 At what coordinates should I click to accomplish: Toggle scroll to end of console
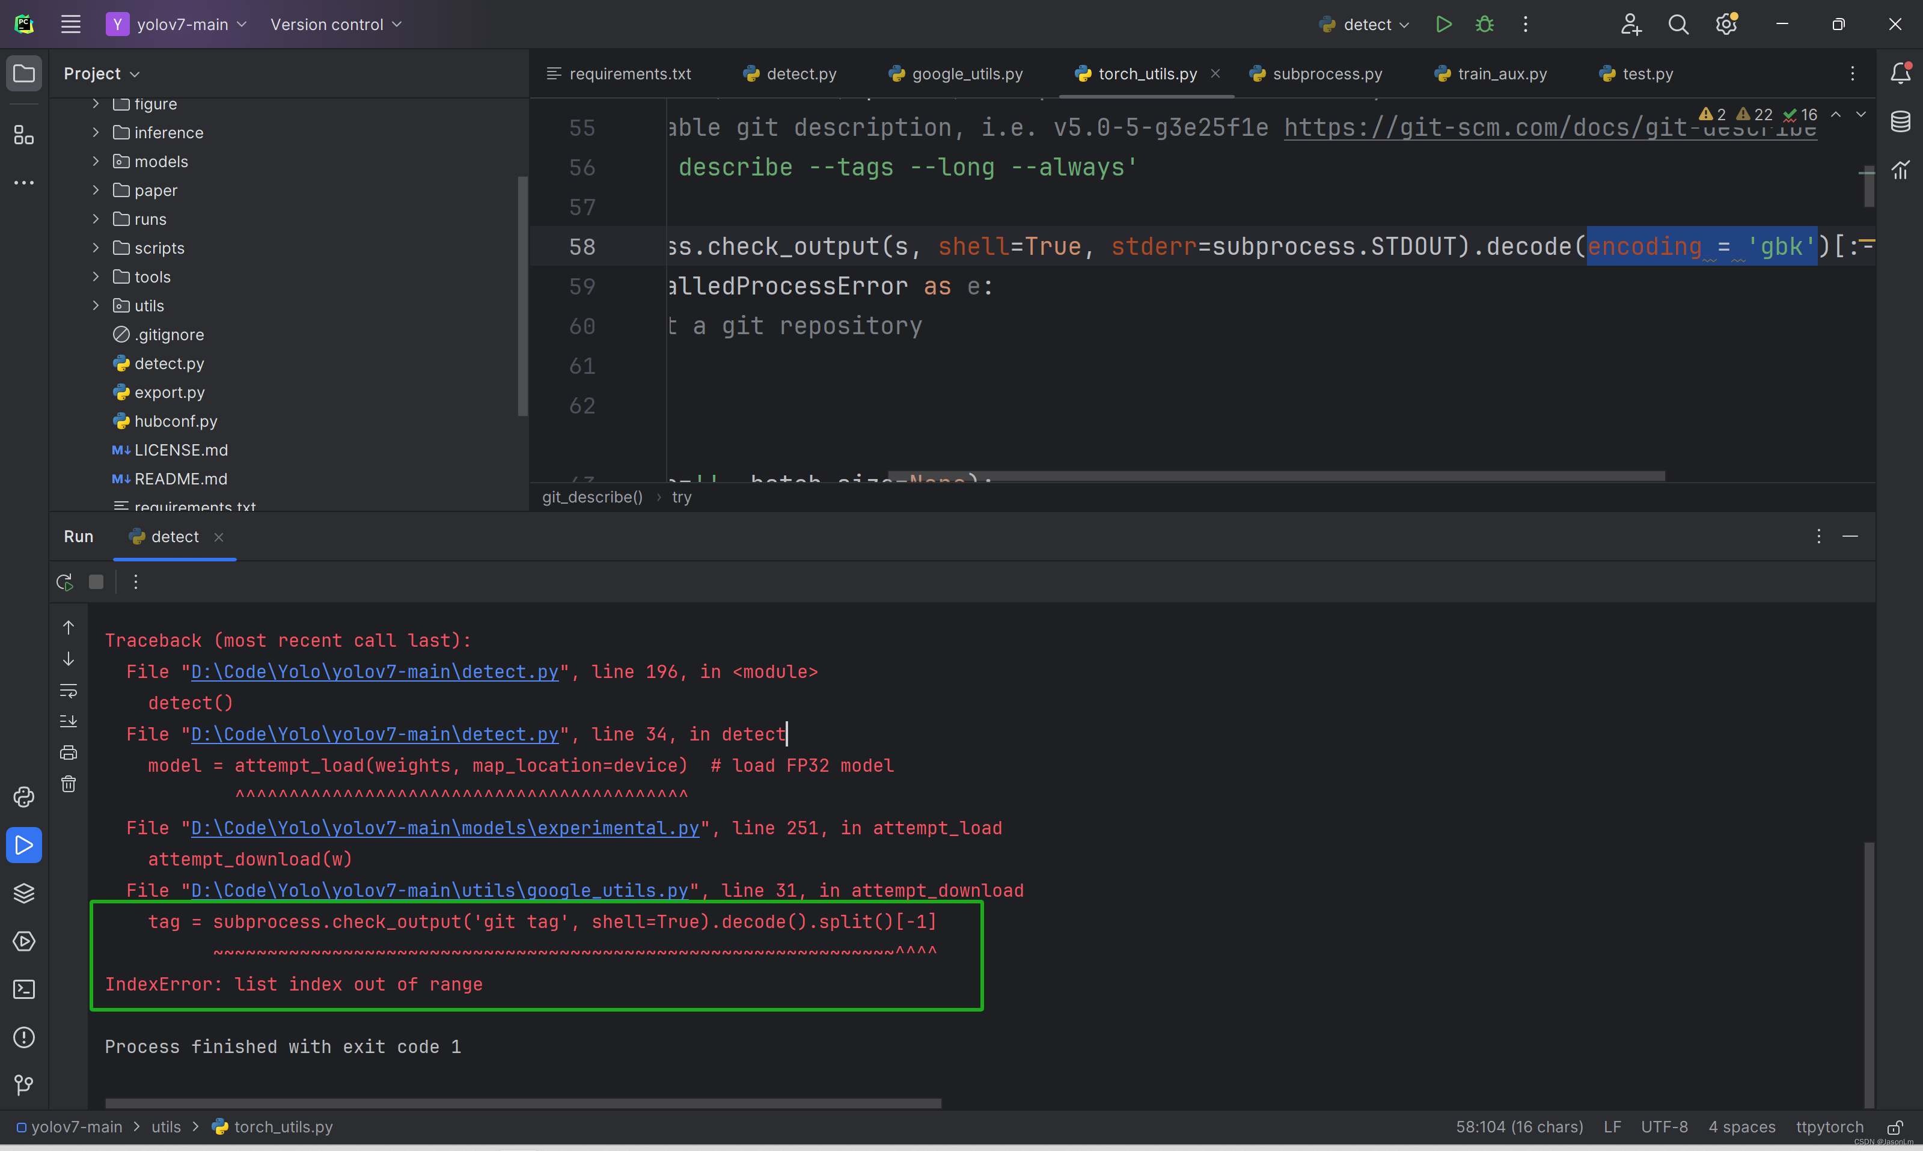(x=69, y=721)
